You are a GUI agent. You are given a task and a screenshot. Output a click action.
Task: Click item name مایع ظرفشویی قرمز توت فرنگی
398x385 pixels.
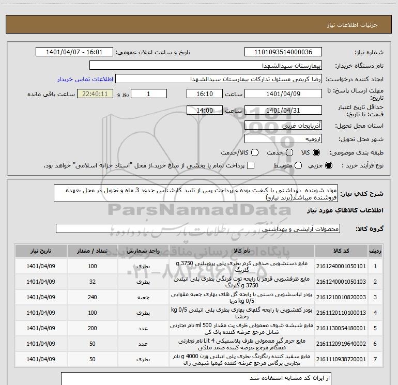pyautogui.click(x=242, y=282)
